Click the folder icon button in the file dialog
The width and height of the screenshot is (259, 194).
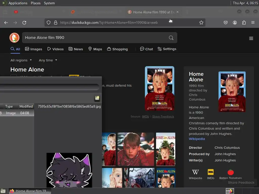point(97,98)
